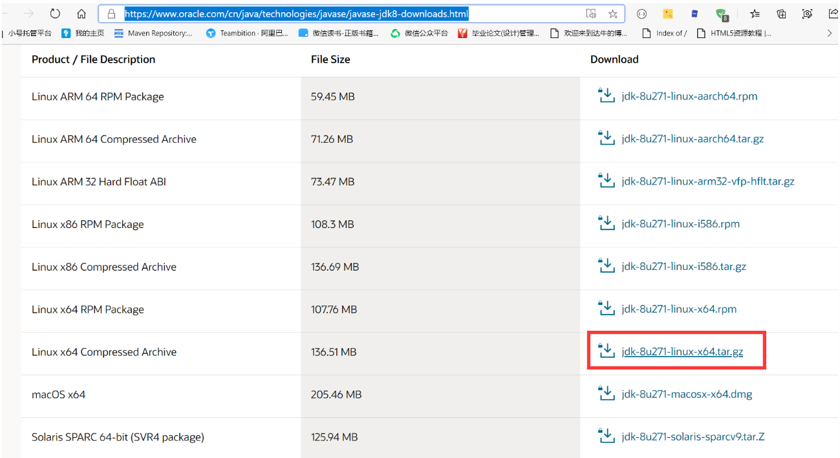
Task: Open the green shield ad-blocker extension
Action: 722,14
